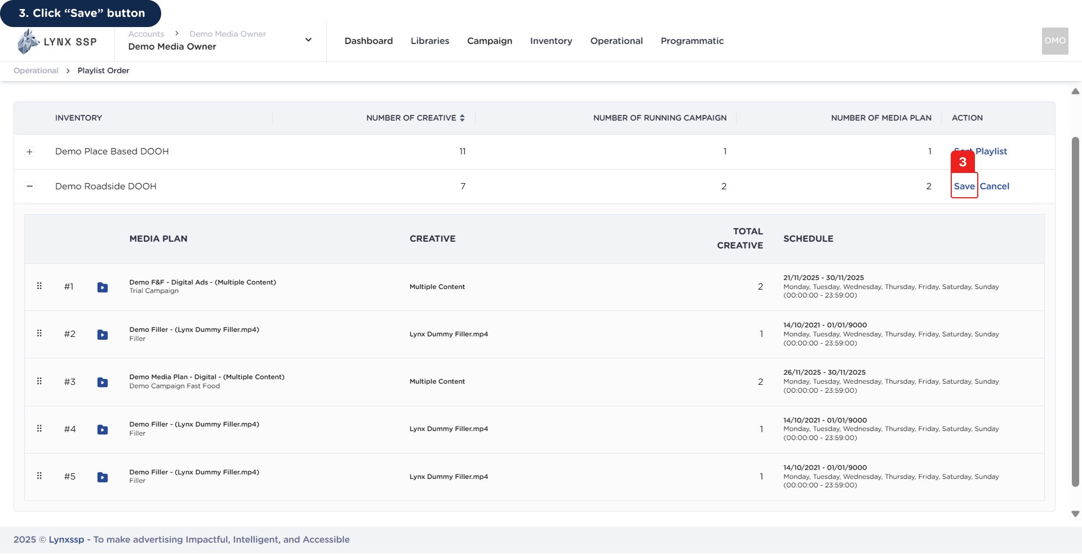Collapse the Demo Roadside DOOH row

click(x=30, y=187)
